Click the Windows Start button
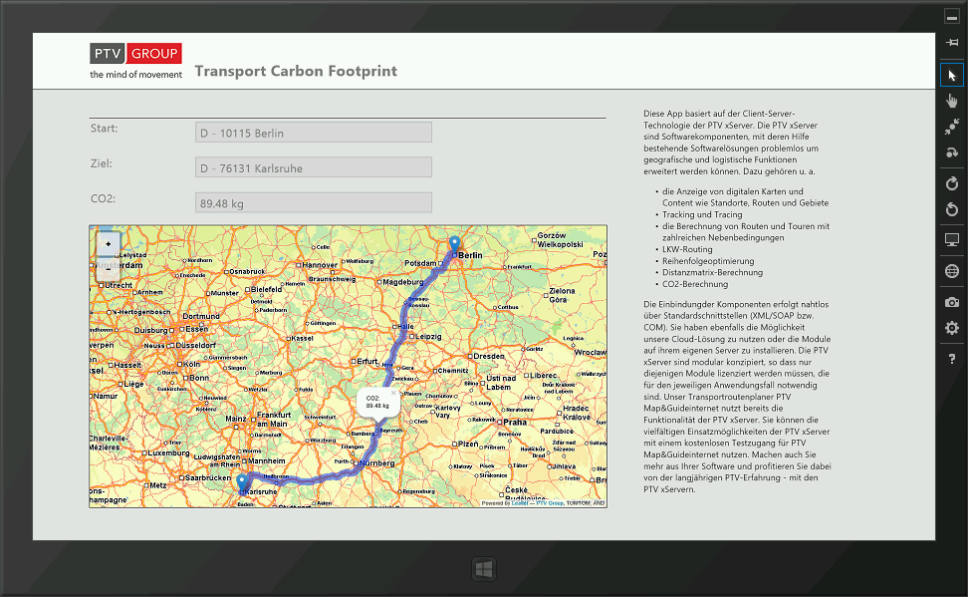Viewport: 968px width, 597px height. (484, 567)
